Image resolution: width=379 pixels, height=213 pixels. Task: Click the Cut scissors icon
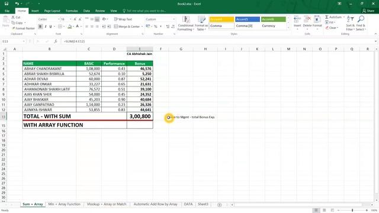click(13, 17)
